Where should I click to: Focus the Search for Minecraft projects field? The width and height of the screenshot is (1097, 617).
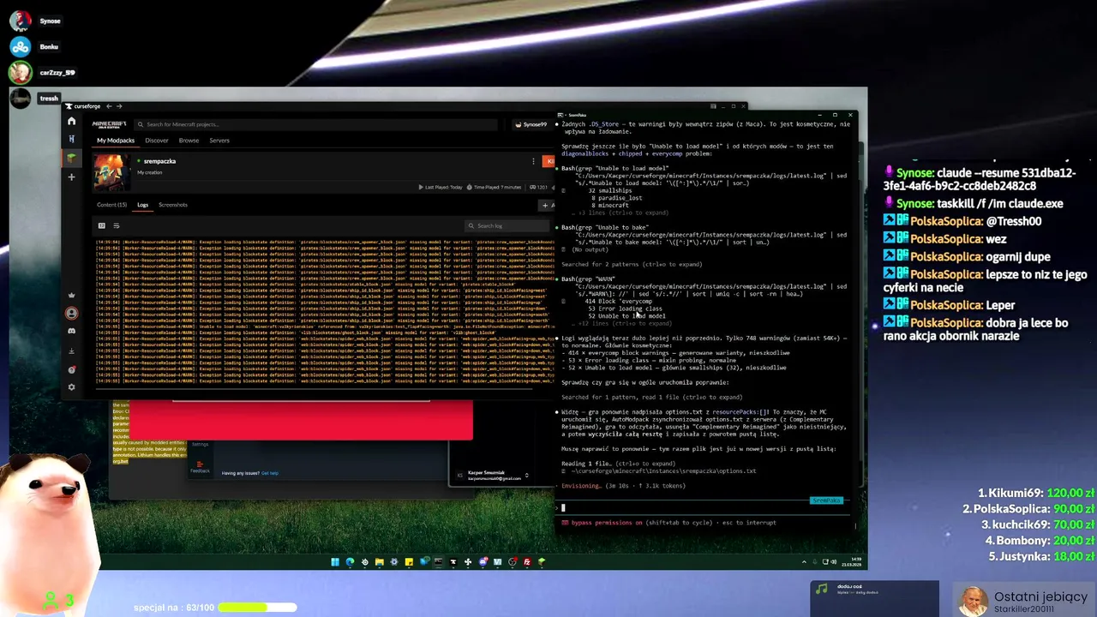(x=315, y=124)
